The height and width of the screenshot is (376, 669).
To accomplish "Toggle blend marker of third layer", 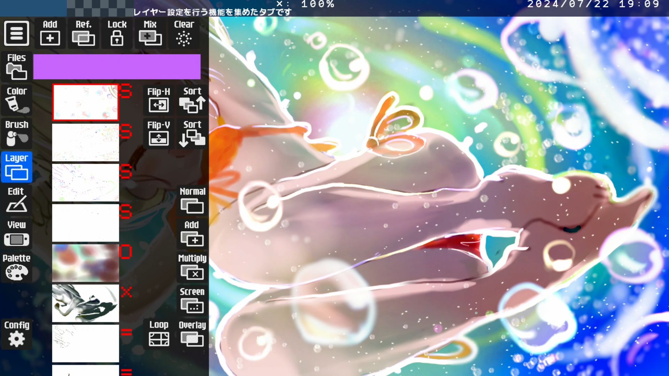I will [126, 171].
